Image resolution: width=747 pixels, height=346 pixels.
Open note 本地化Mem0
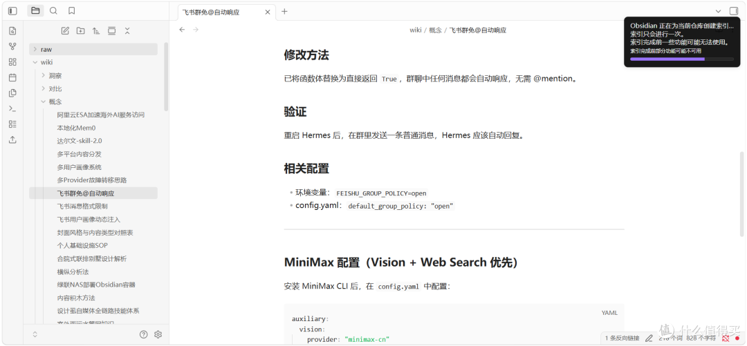[76, 128]
